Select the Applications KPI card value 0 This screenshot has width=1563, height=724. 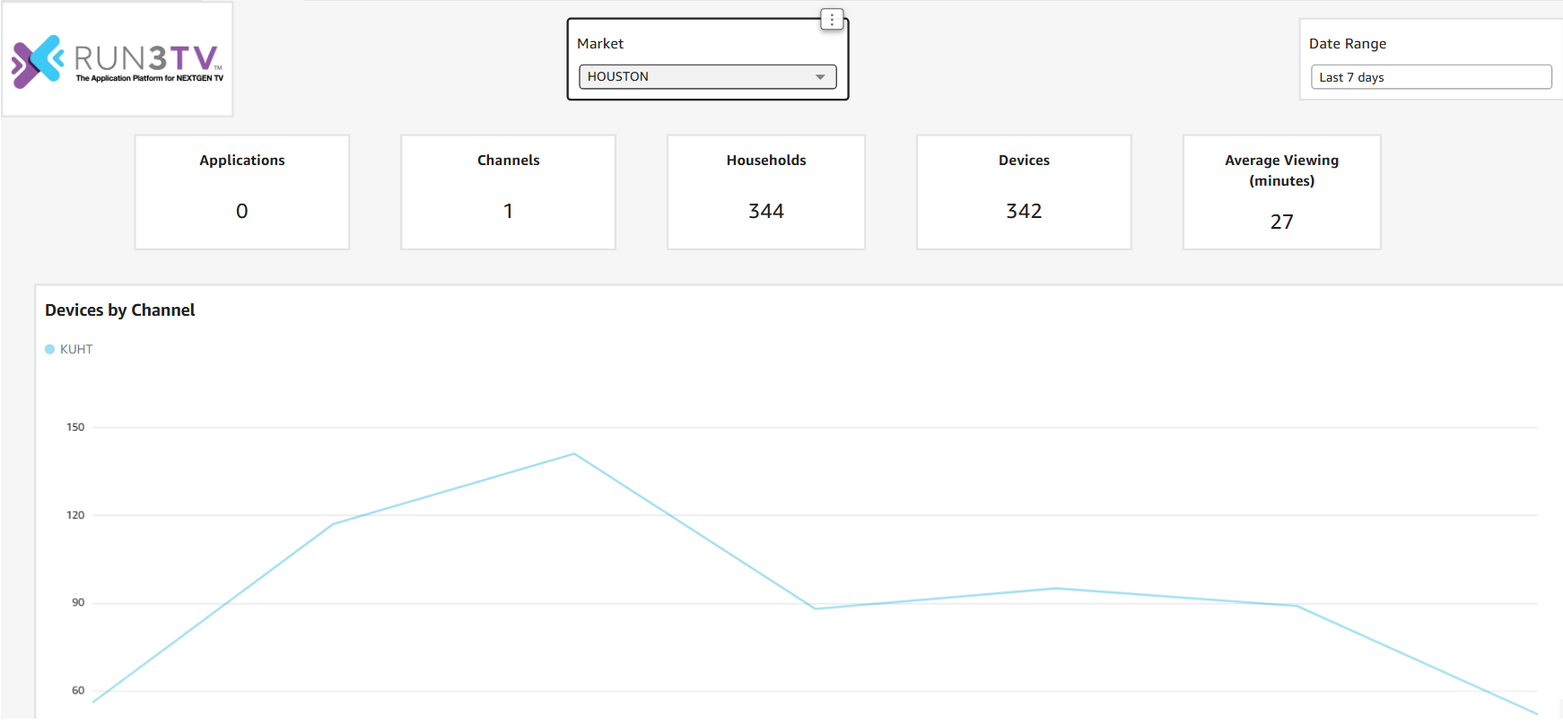coord(241,212)
